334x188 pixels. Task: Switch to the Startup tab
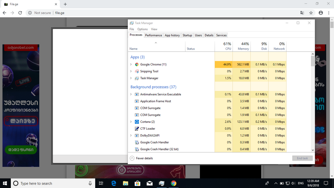click(187, 35)
